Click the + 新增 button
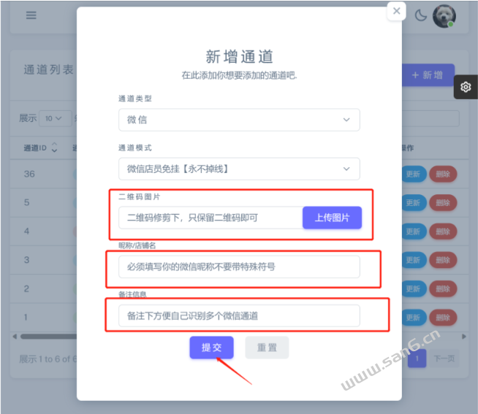The width and height of the screenshot is (478, 414). (x=428, y=75)
